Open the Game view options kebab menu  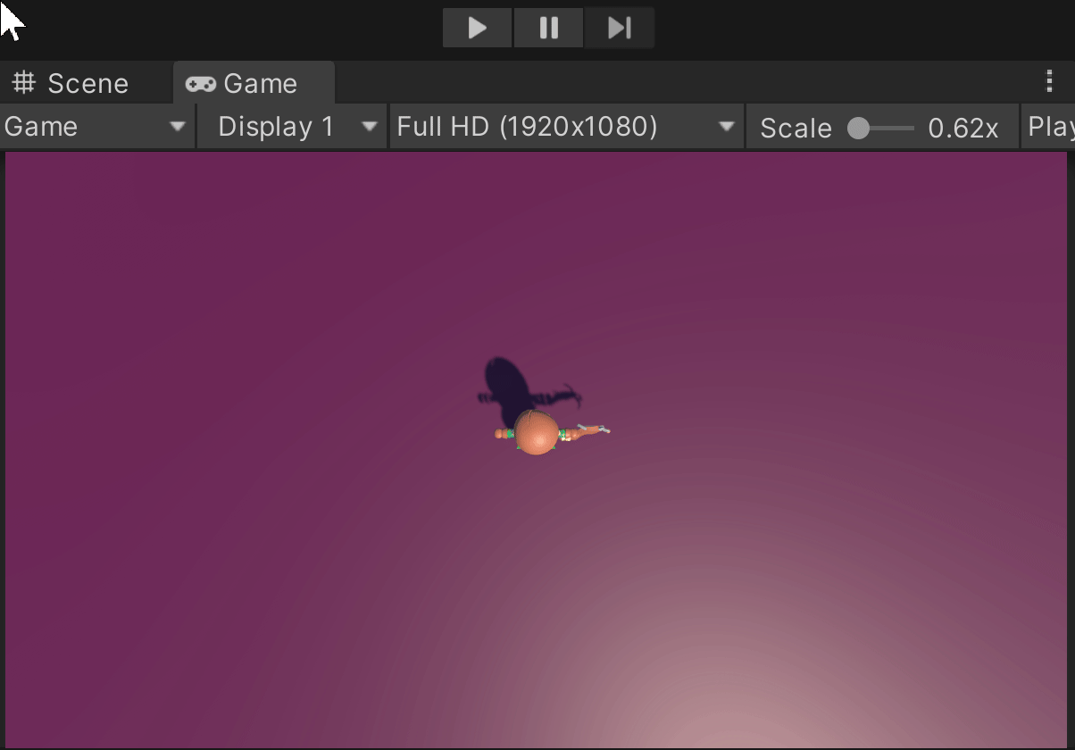pyautogui.click(x=1049, y=80)
